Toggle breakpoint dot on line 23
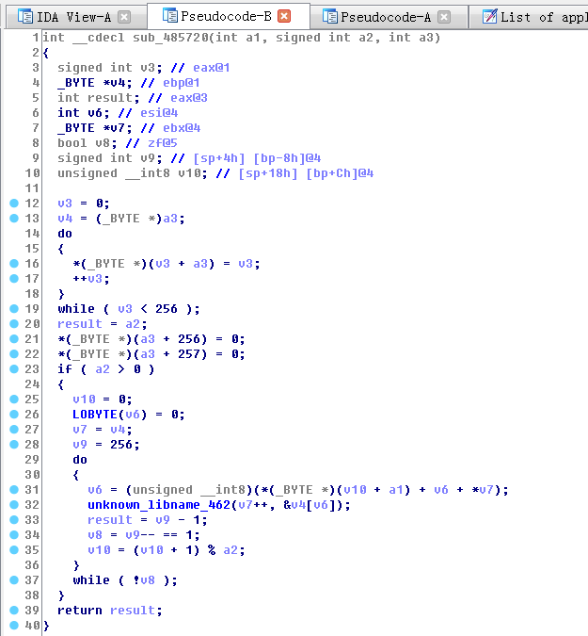Screen dimensions: 588x636 [x=14, y=368]
